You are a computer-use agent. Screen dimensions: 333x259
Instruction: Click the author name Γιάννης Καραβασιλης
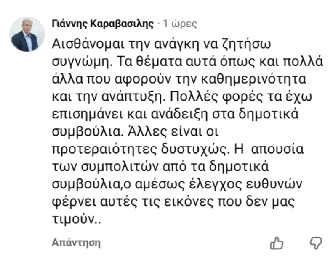pos(102,24)
